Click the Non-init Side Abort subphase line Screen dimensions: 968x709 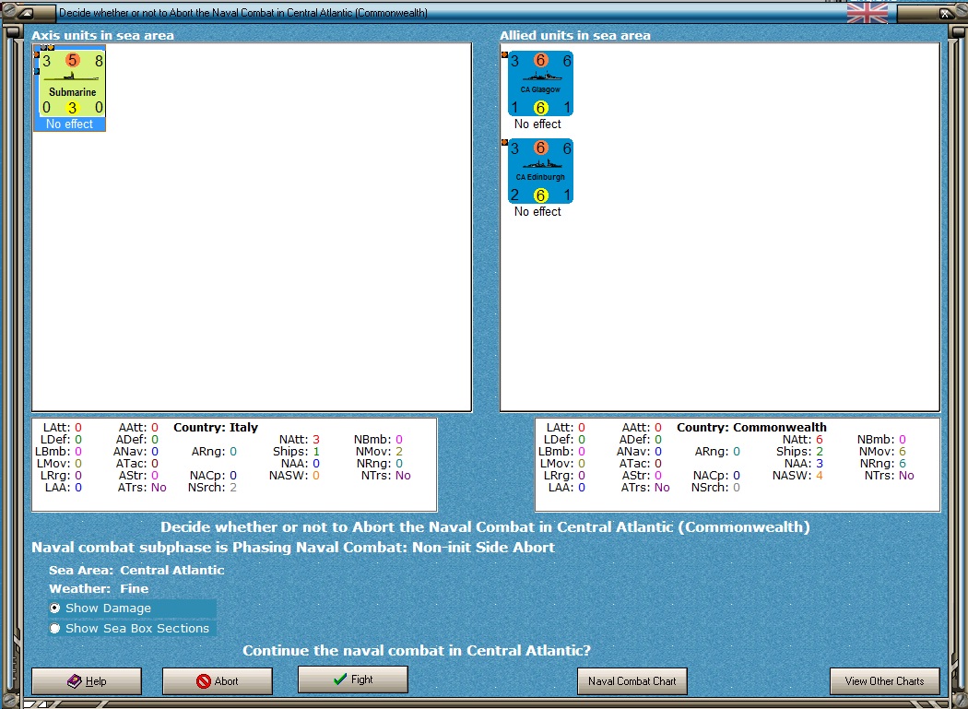click(293, 547)
